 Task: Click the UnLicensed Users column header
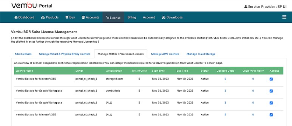[x=253, y=71]
